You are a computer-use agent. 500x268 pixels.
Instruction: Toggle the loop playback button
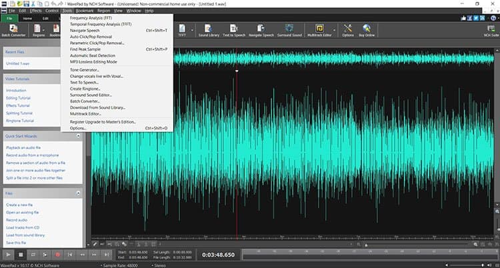click(x=33, y=255)
